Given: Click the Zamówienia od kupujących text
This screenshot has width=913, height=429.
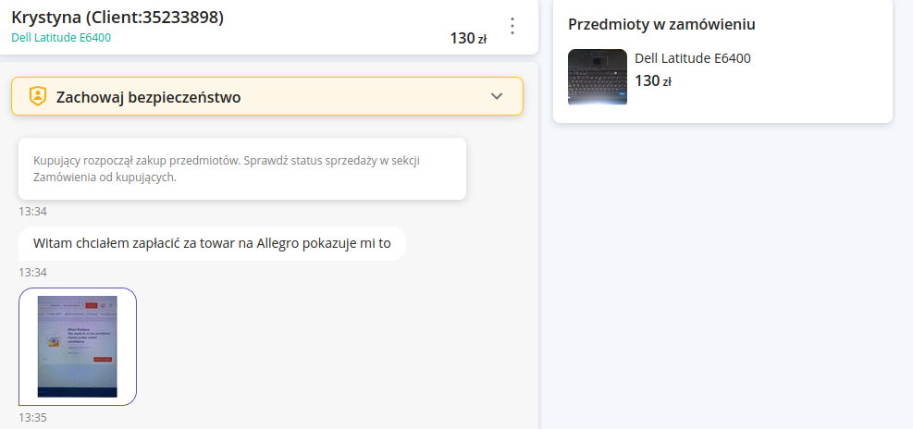Looking at the screenshot, I should [x=105, y=178].
